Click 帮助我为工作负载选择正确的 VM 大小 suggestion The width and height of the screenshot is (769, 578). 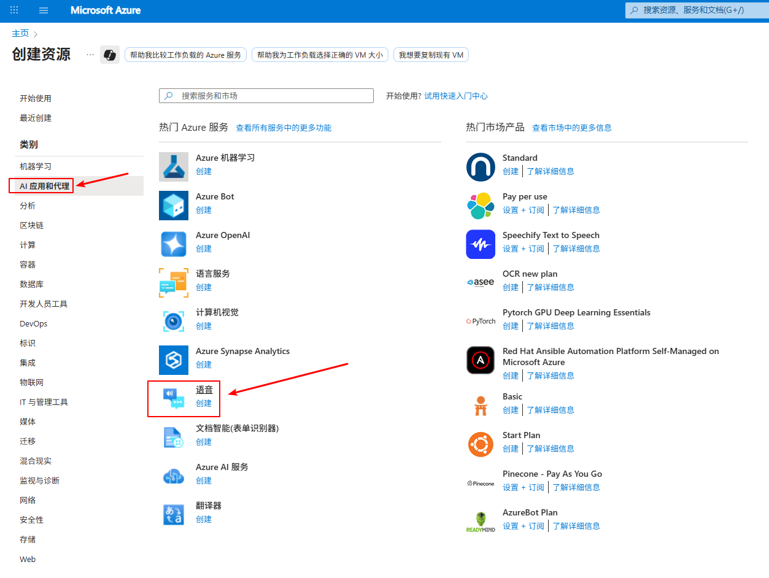click(320, 55)
